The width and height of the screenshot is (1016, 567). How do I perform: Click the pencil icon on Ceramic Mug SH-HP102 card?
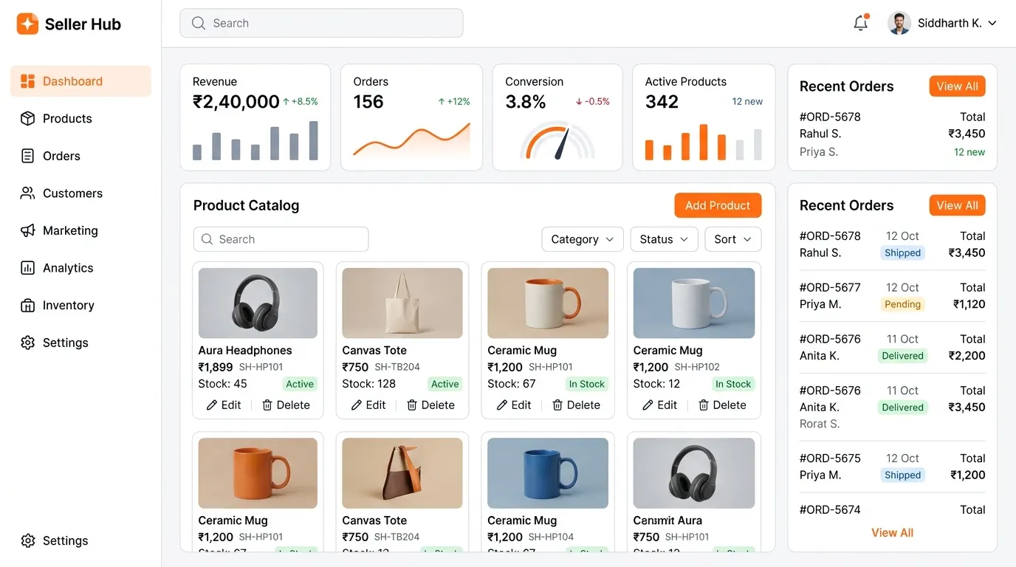tap(648, 405)
